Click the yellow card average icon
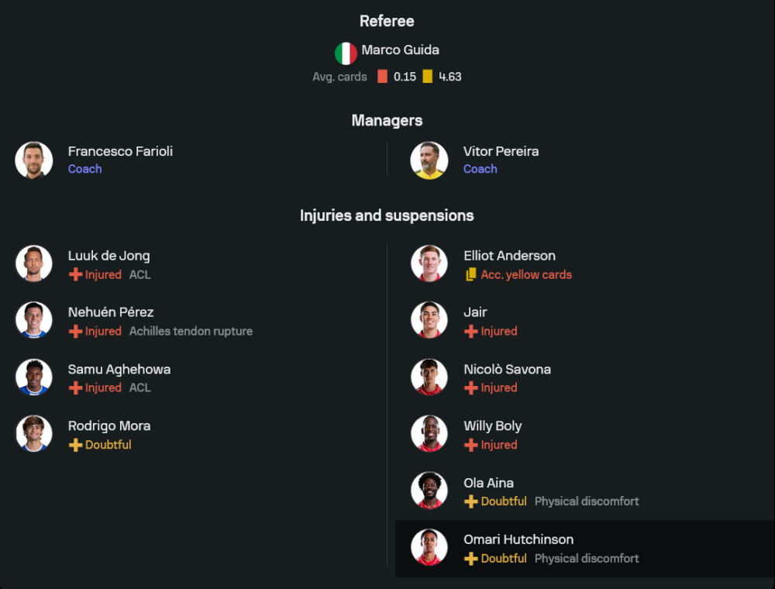Image resolution: width=775 pixels, height=589 pixels. [428, 77]
